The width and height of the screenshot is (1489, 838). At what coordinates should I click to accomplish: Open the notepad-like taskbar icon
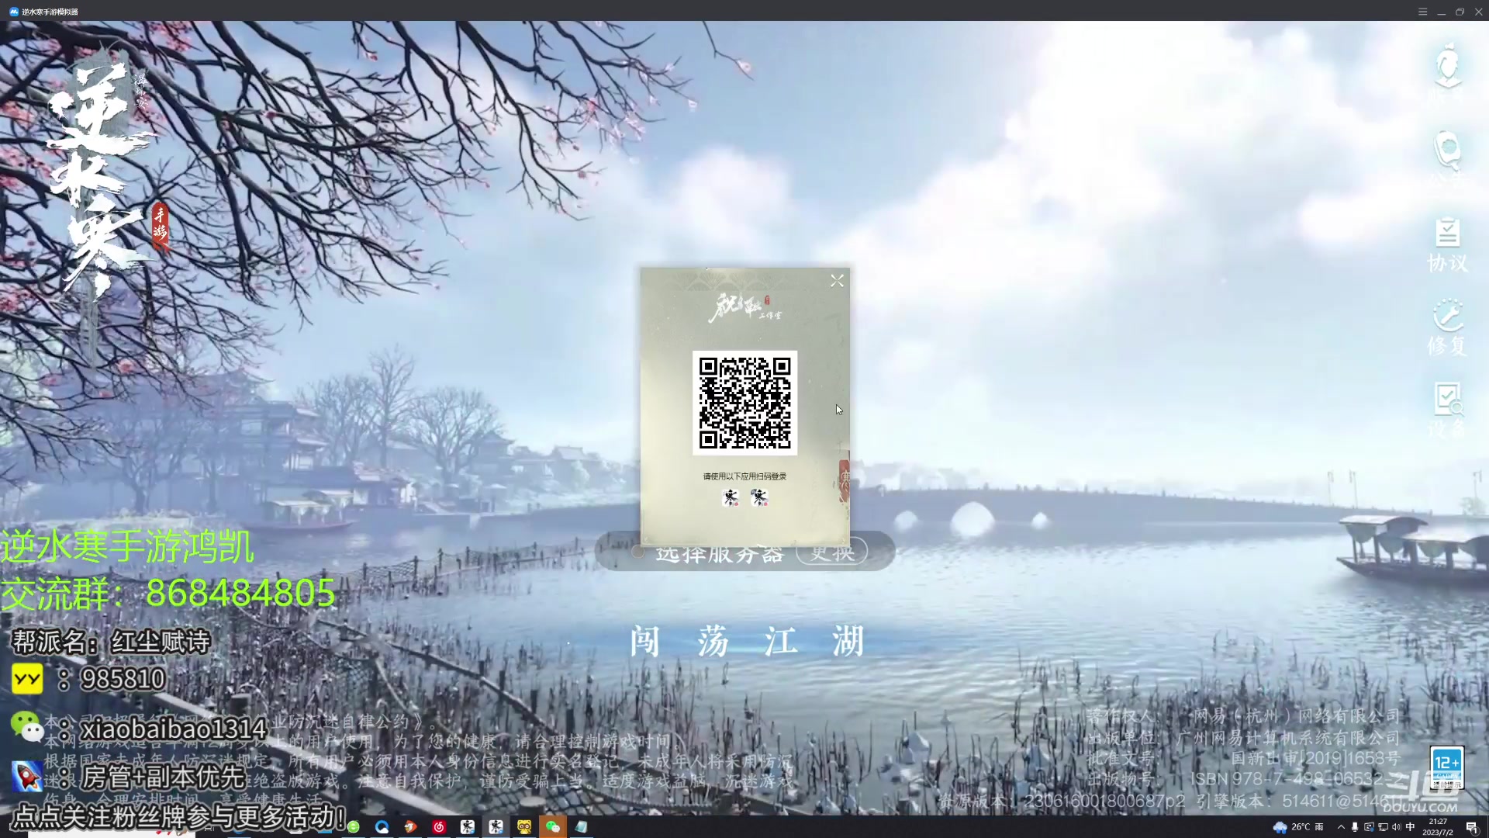(x=581, y=827)
